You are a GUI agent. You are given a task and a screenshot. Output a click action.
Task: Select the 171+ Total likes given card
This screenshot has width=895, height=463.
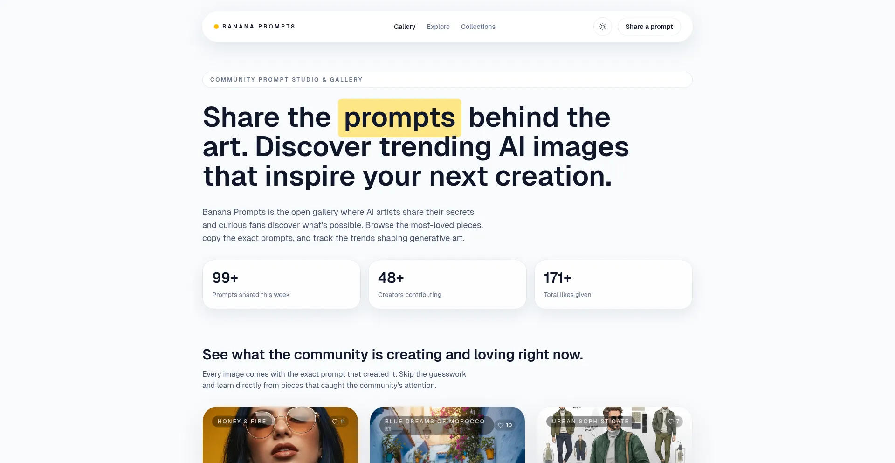coord(613,284)
